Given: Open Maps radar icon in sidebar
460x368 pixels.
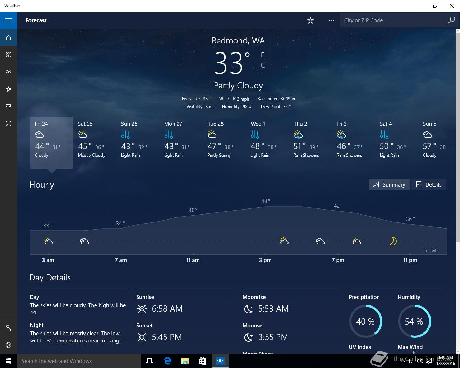Looking at the screenshot, I should pos(9,55).
